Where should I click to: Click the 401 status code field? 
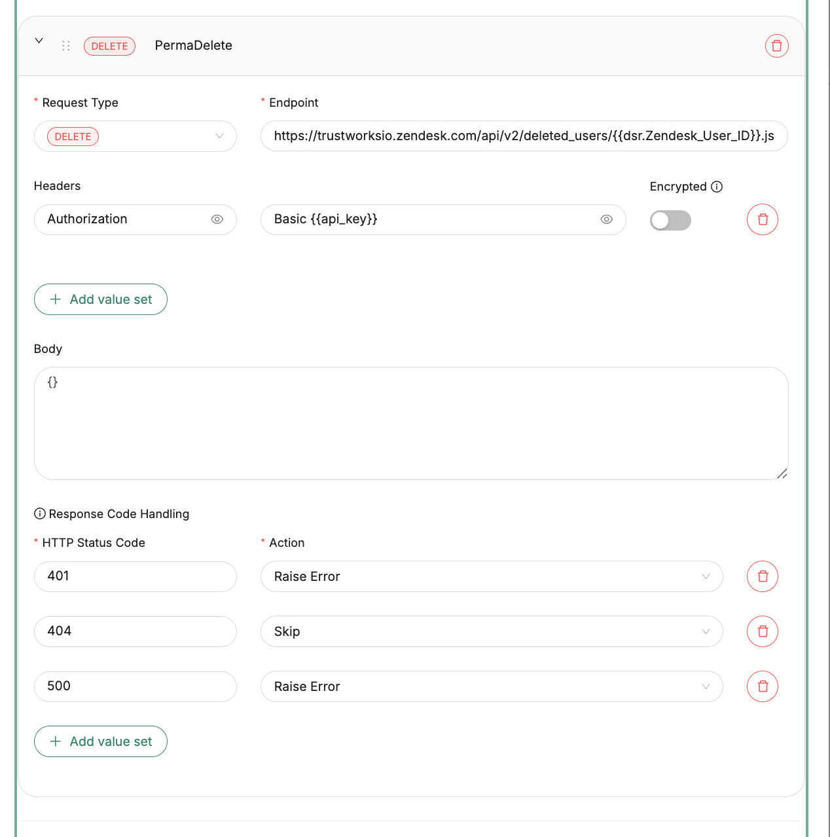pyautogui.click(x=135, y=576)
